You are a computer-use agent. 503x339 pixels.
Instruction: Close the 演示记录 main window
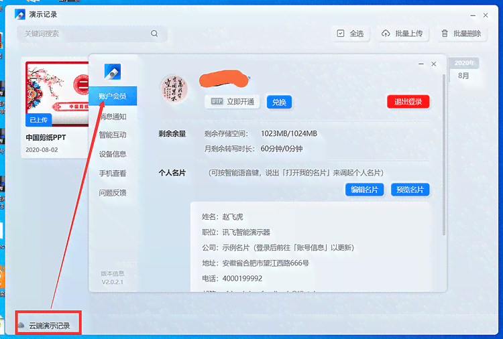click(486, 15)
